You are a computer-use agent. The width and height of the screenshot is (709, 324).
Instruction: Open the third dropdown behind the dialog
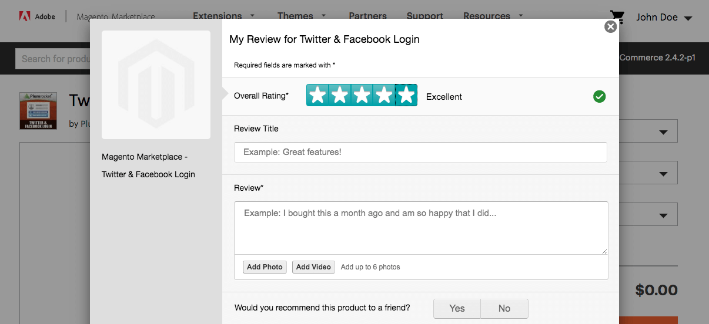(x=648, y=215)
